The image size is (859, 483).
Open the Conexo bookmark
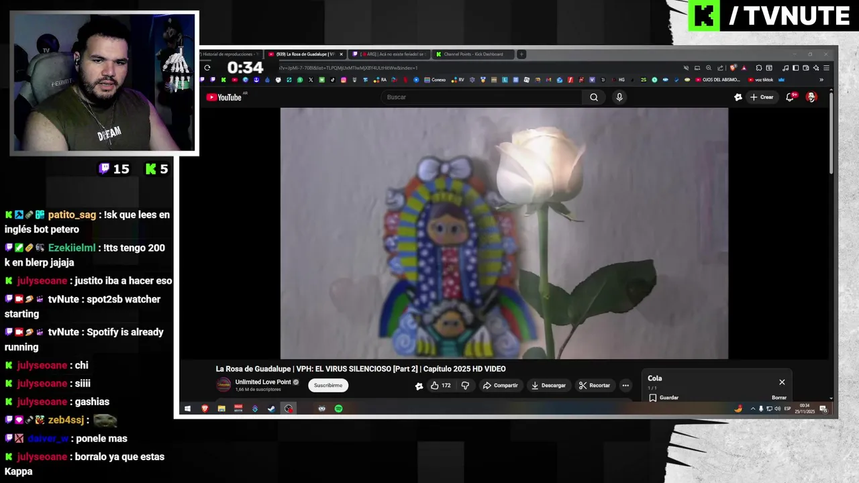point(434,80)
